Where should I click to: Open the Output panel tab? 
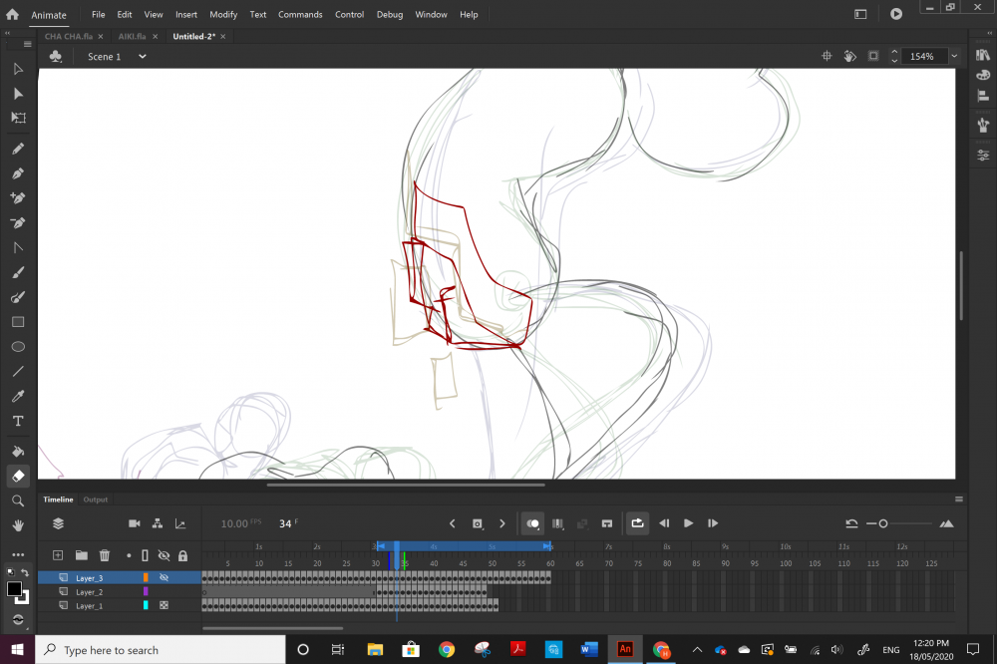[96, 499]
